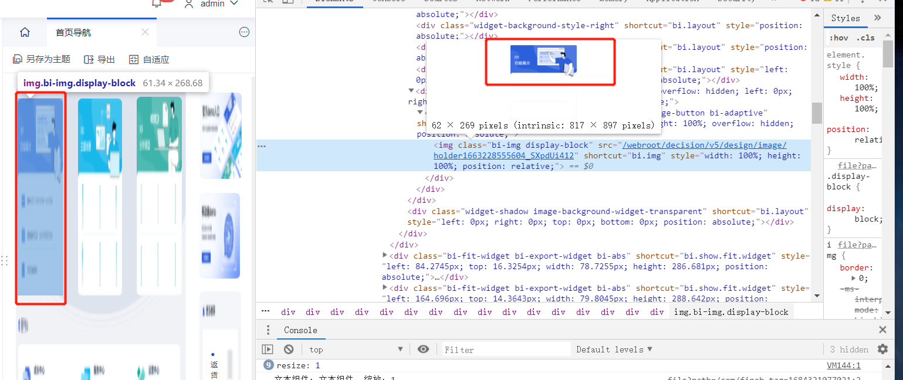Click the width property in element.style
903x380 pixels.
[x=852, y=77]
